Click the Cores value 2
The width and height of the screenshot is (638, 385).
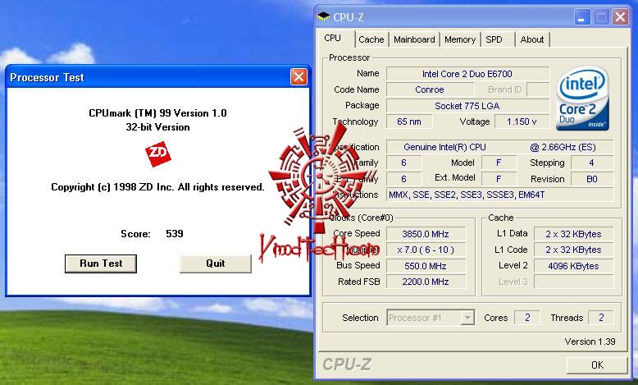527,318
